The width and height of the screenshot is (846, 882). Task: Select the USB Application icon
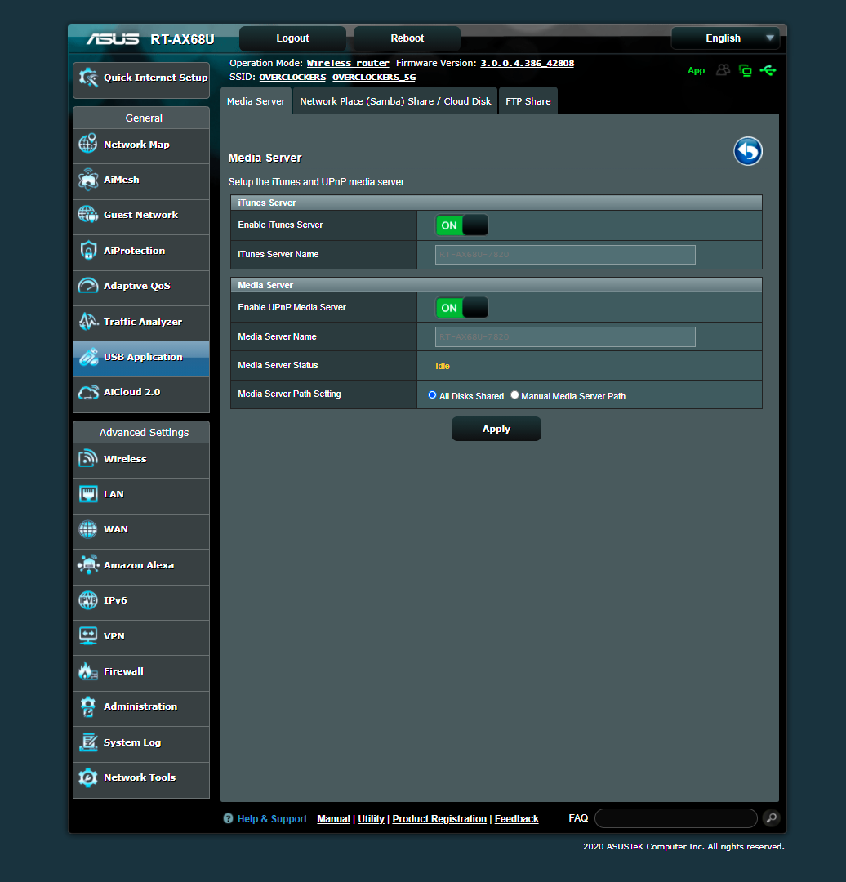point(87,357)
